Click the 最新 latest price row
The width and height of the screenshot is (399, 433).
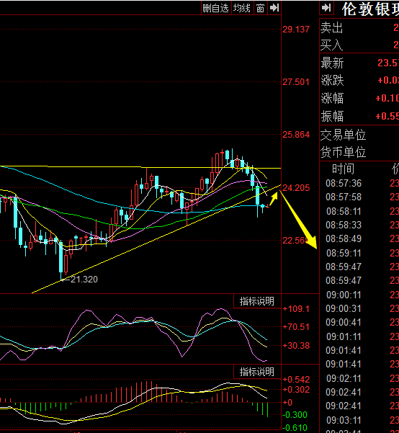tap(359, 63)
